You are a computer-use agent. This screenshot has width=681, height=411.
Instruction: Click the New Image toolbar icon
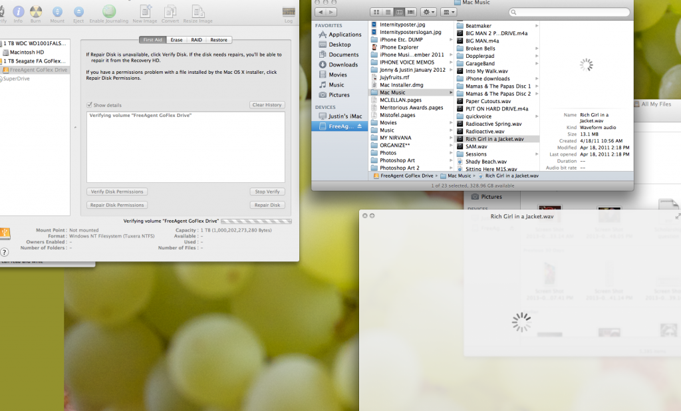click(145, 14)
